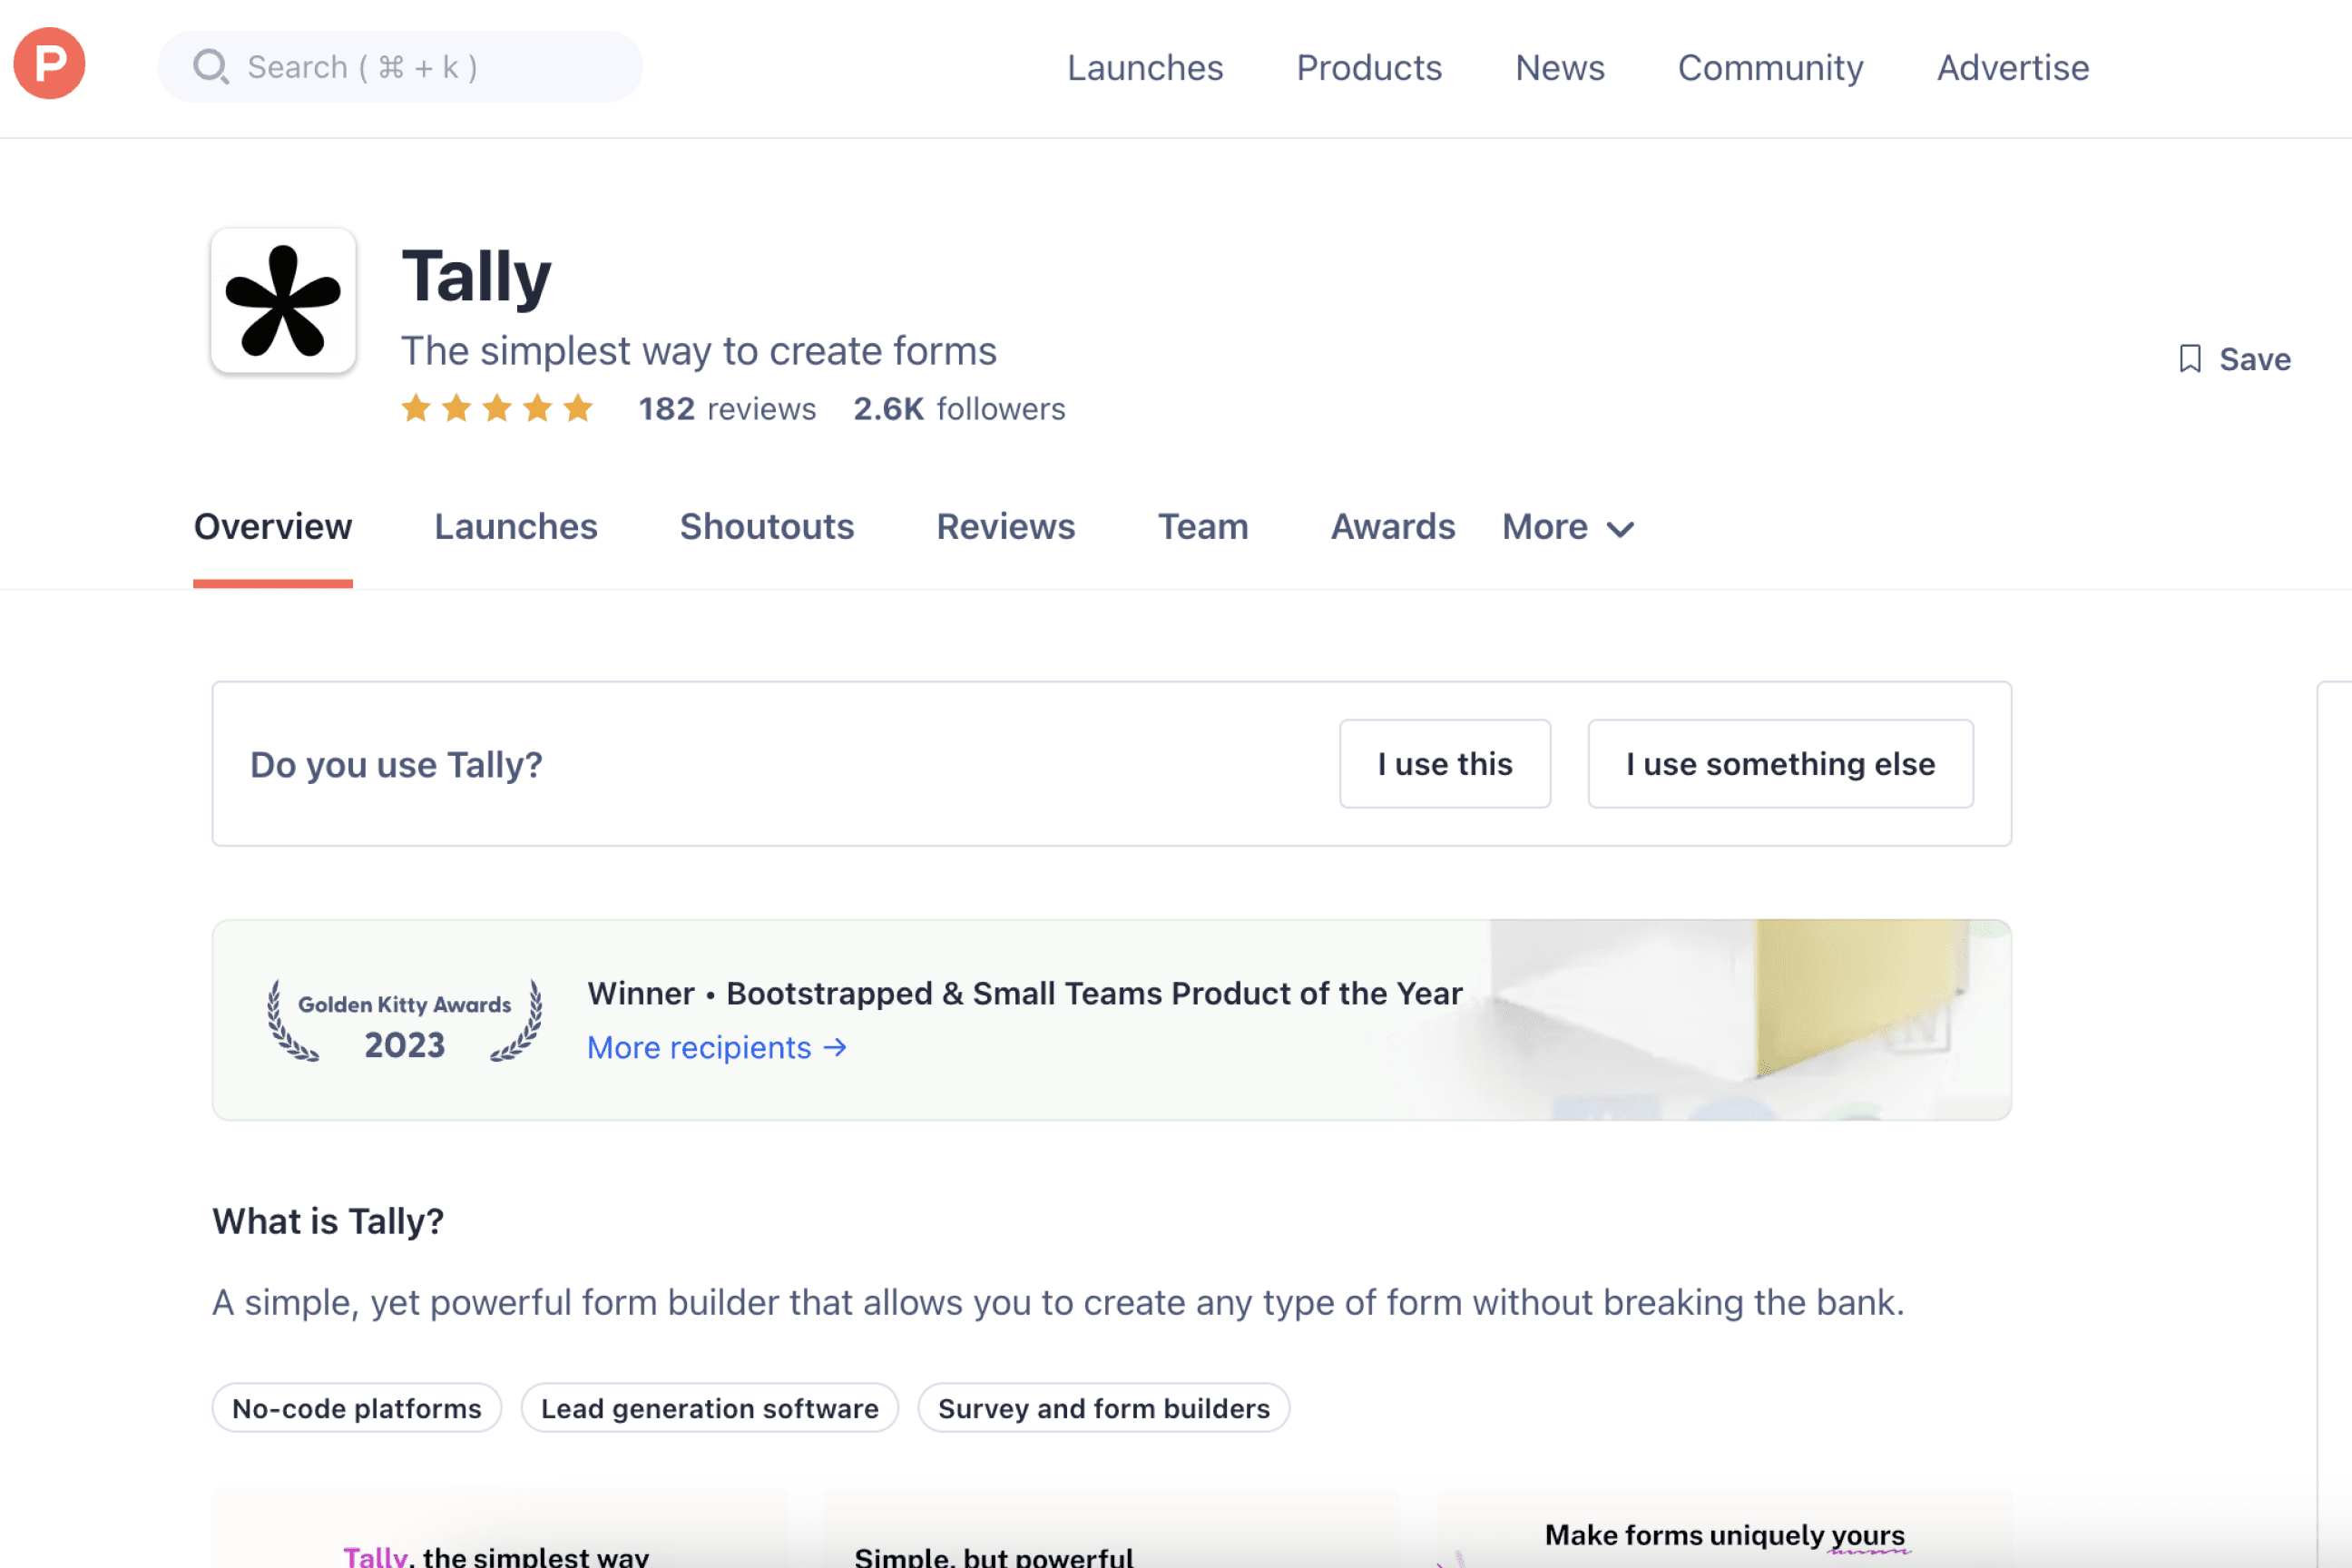
Task: Focus the Search input field
Action: (x=420, y=67)
